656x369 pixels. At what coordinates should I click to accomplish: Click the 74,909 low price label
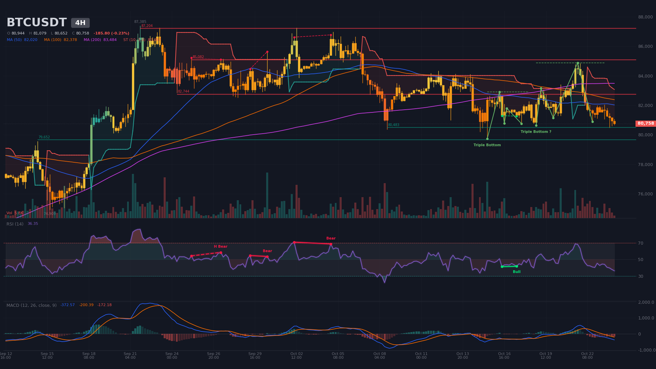pos(50,214)
